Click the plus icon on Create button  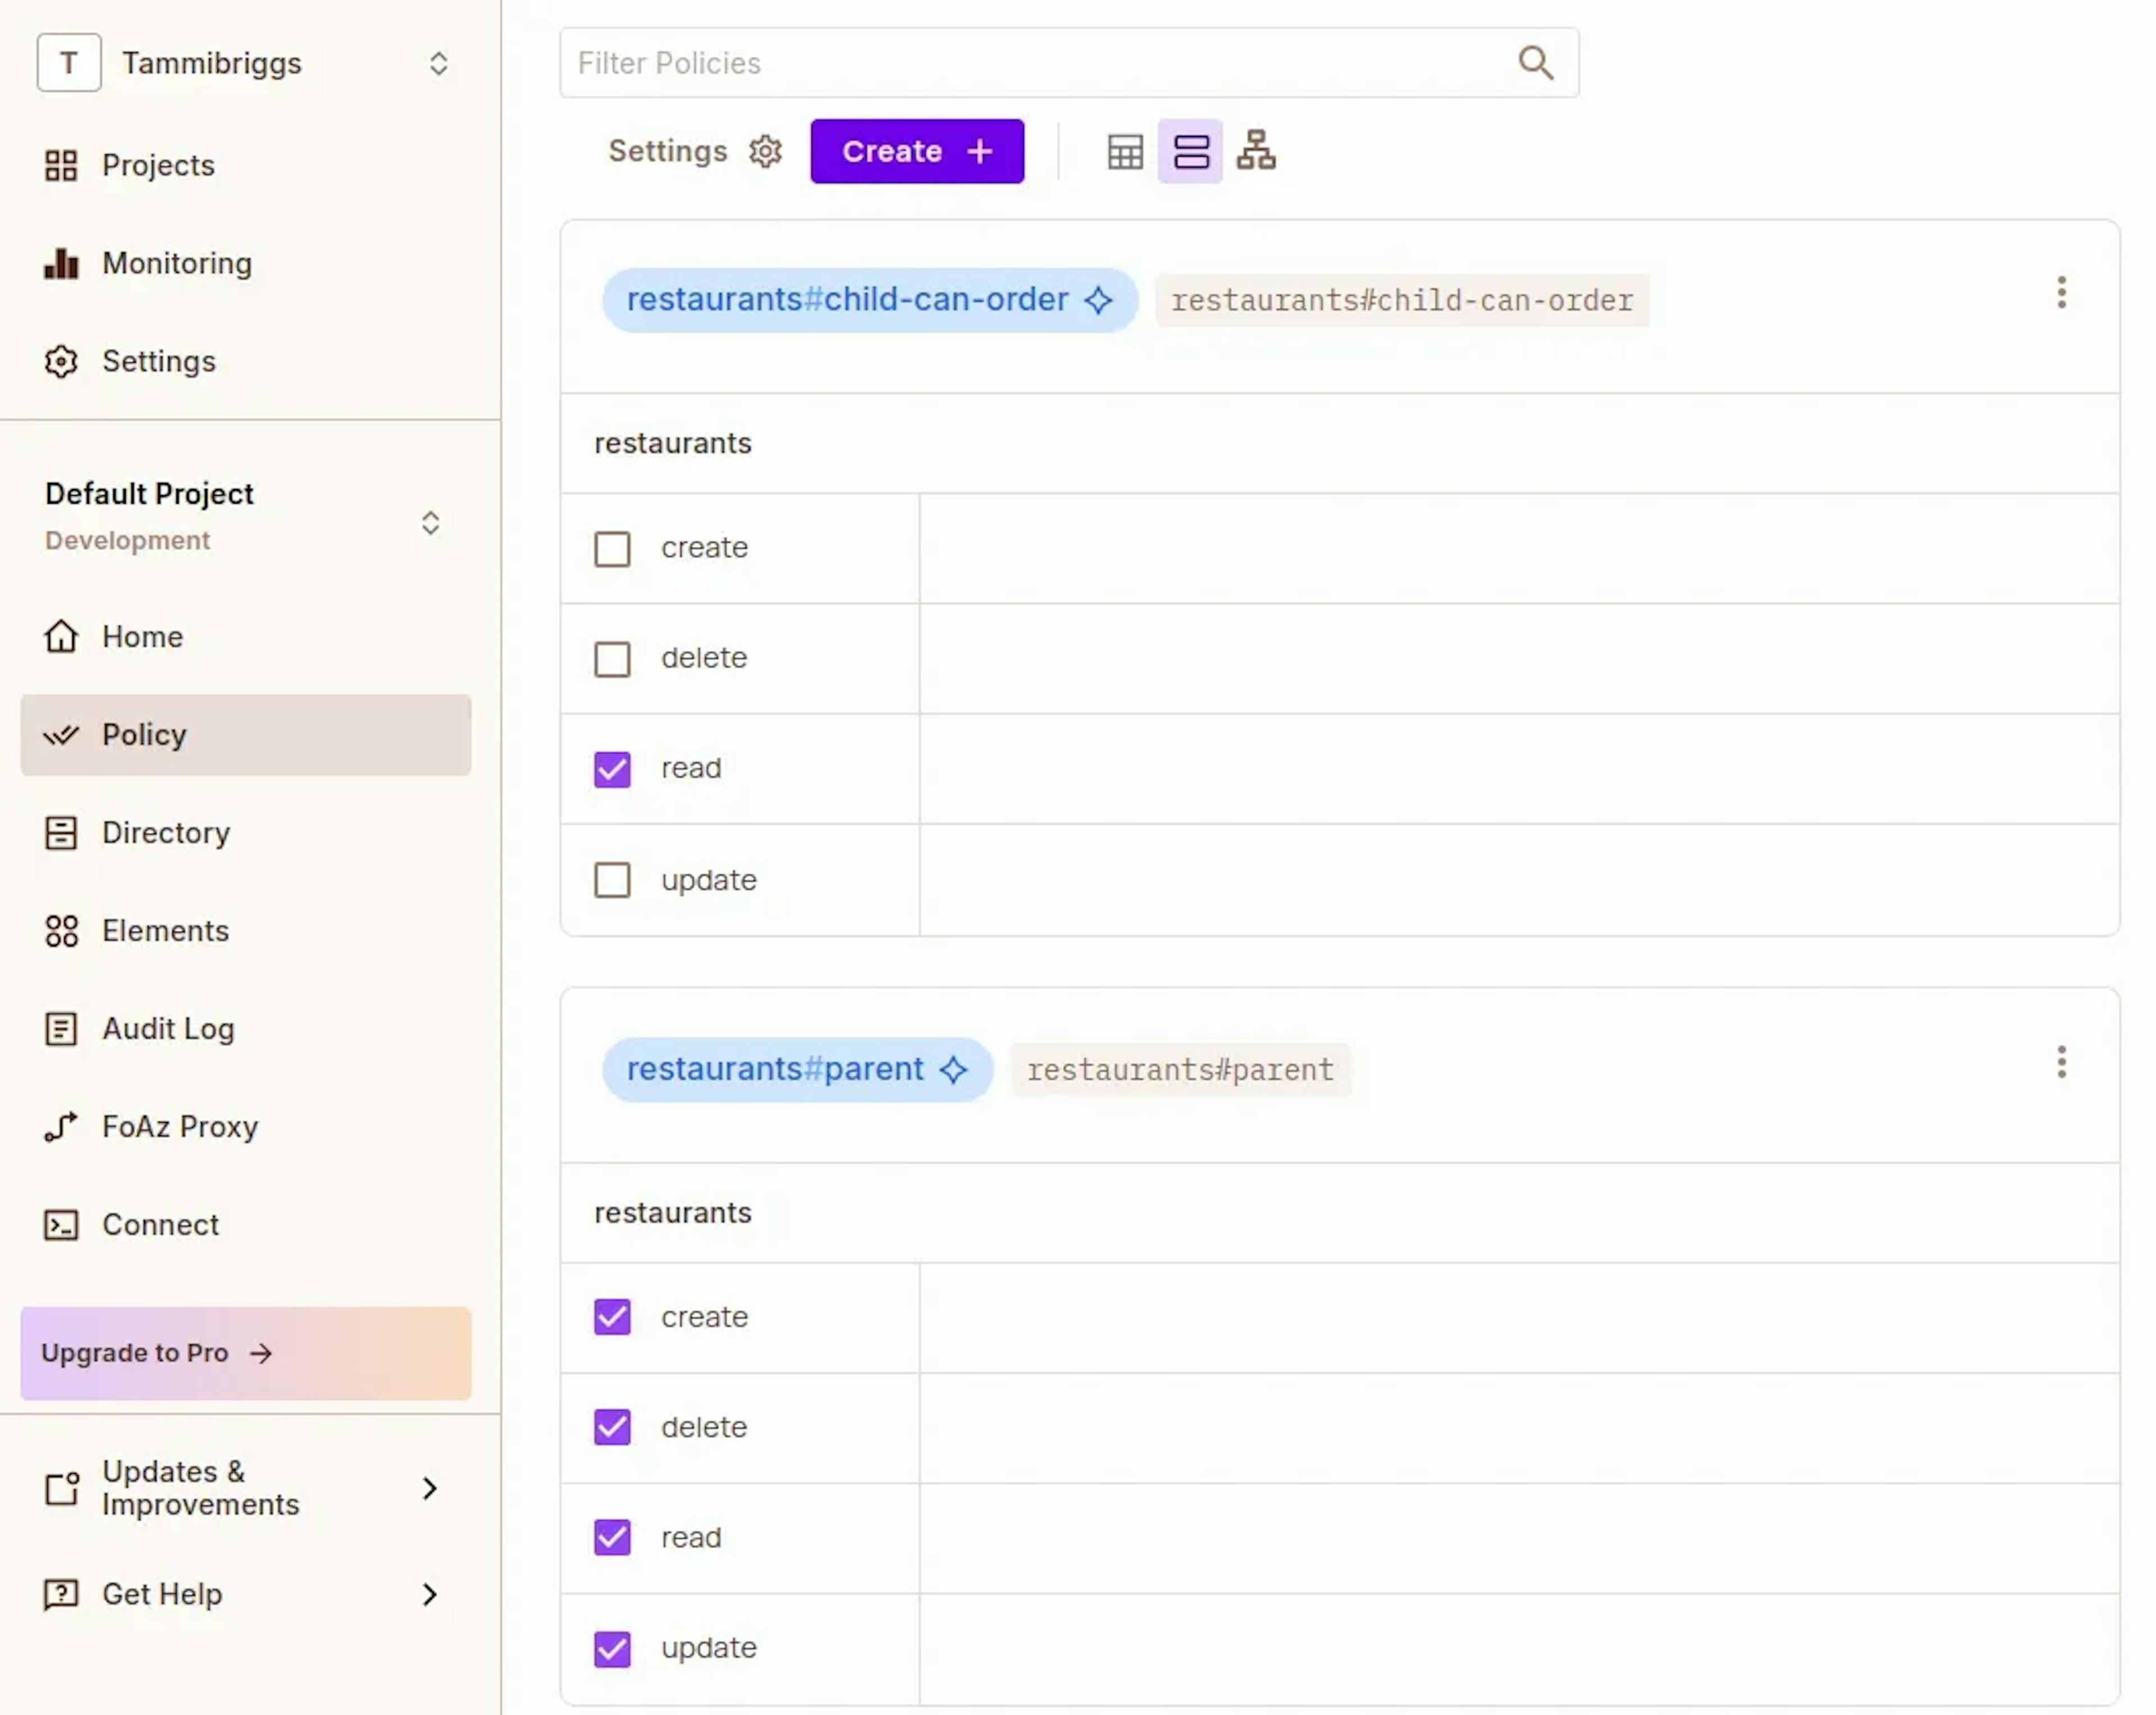click(980, 151)
